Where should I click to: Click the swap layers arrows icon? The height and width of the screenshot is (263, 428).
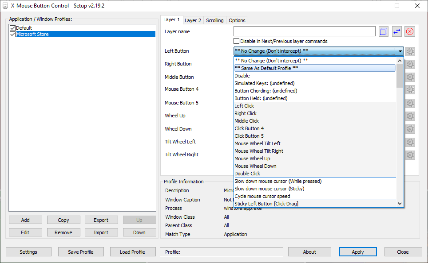click(x=396, y=31)
